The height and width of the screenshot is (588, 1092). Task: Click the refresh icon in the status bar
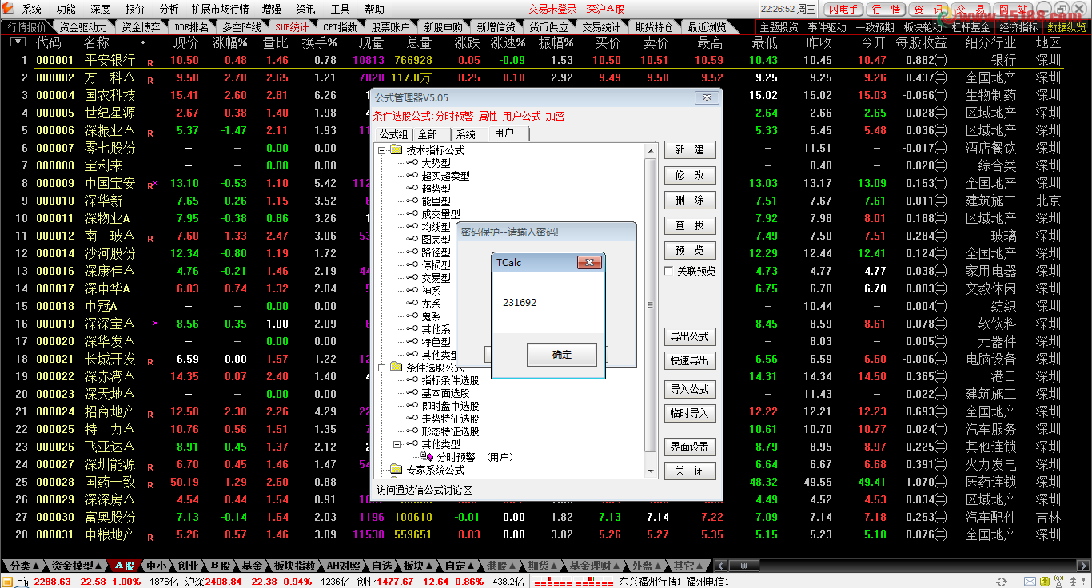tap(1002, 582)
